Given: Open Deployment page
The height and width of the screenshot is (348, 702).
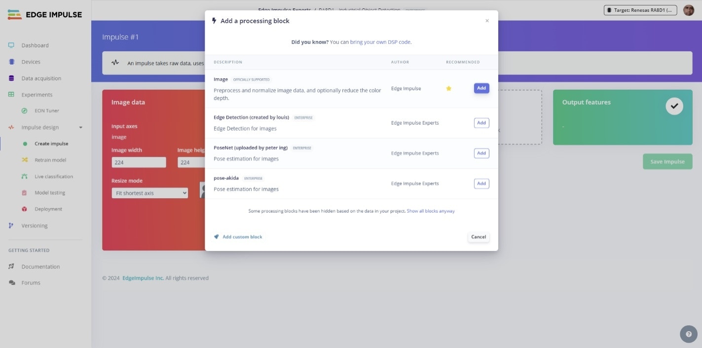Looking at the screenshot, I should 48,209.
